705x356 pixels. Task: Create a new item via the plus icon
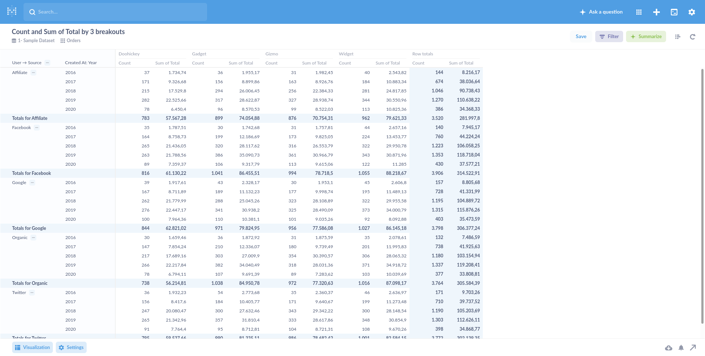click(x=656, y=12)
